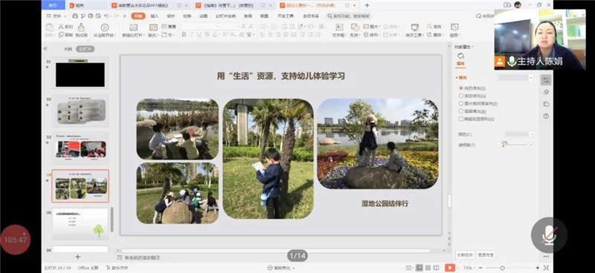Click the search functions input field
595x273 pixels.
(x=348, y=16)
